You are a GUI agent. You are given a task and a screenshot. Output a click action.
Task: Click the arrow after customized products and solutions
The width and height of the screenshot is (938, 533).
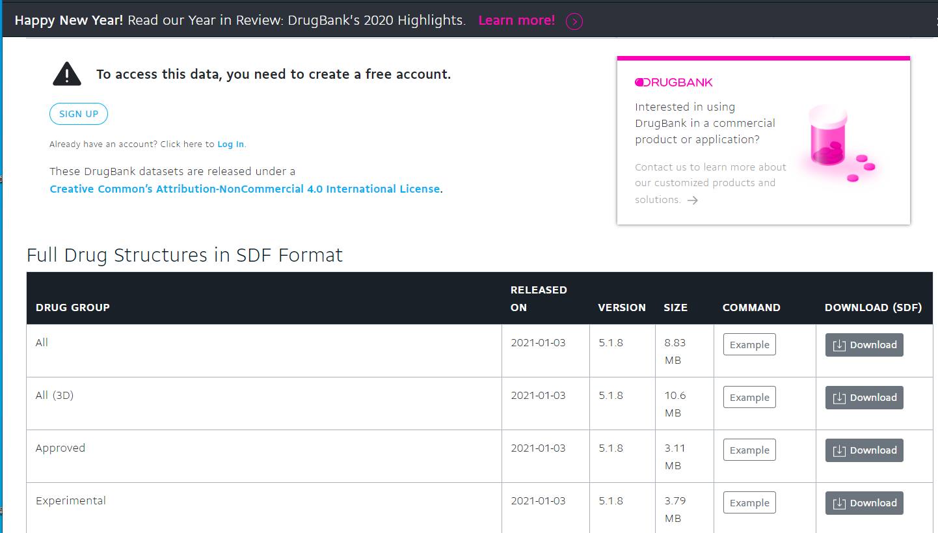tap(693, 200)
